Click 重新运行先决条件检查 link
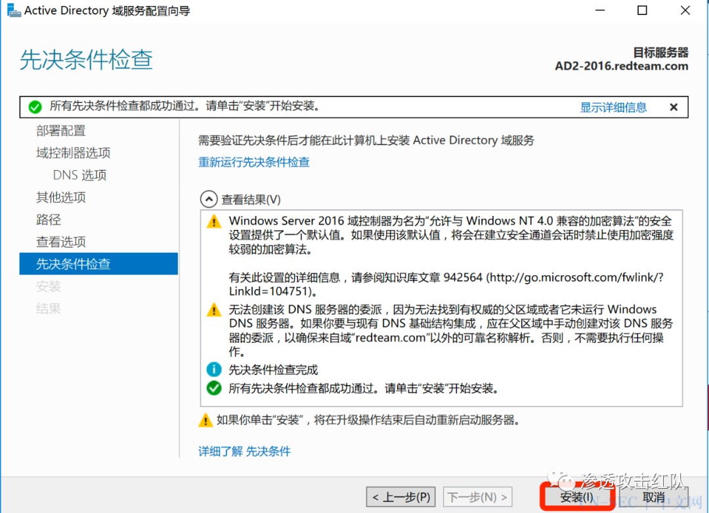This screenshot has height=513, width=709. click(253, 162)
